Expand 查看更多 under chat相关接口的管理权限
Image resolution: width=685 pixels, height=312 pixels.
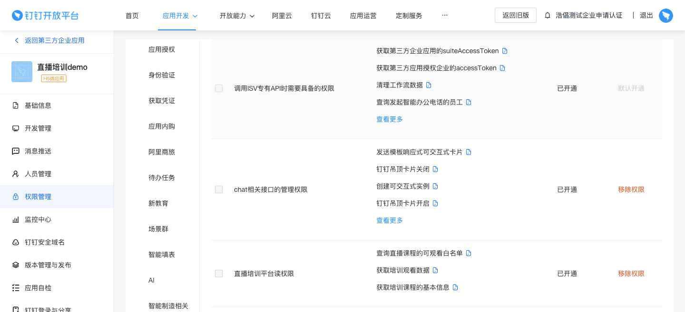(x=389, y=220)
